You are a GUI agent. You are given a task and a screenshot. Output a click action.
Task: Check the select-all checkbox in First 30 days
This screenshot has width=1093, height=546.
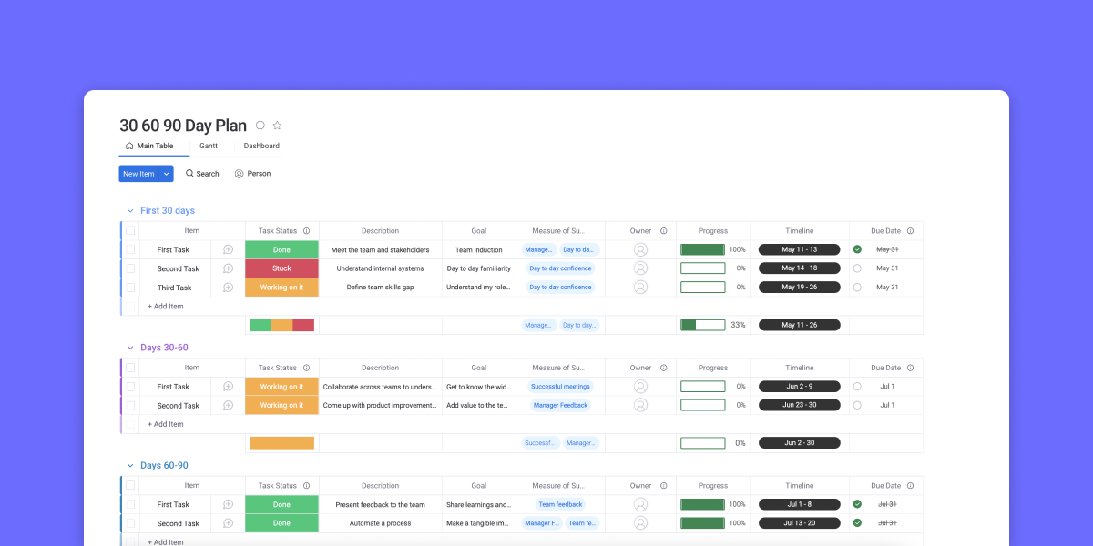[130, 231]
